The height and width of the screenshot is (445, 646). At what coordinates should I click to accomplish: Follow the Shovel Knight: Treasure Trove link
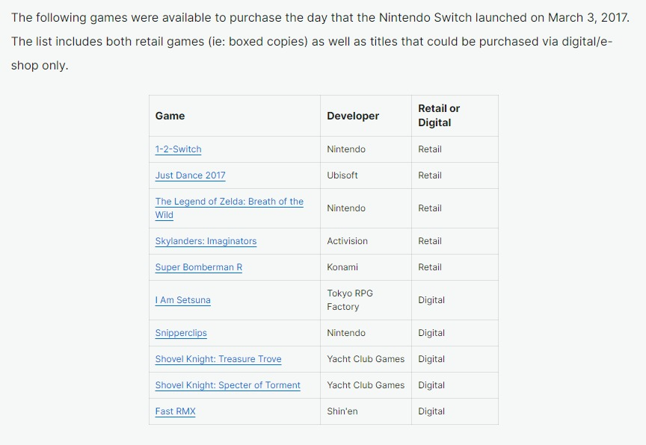point(218,359)
